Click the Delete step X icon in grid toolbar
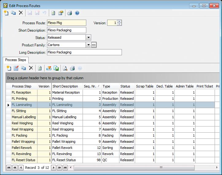The width and height of the screenshot is (222, 175). tap(31, 68)
